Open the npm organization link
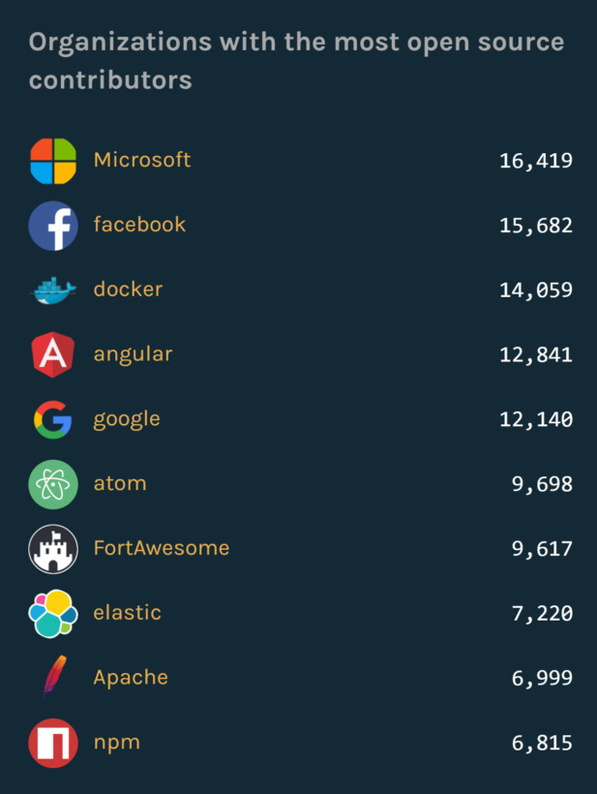The image size is (597, 794). tap(117, 743)
